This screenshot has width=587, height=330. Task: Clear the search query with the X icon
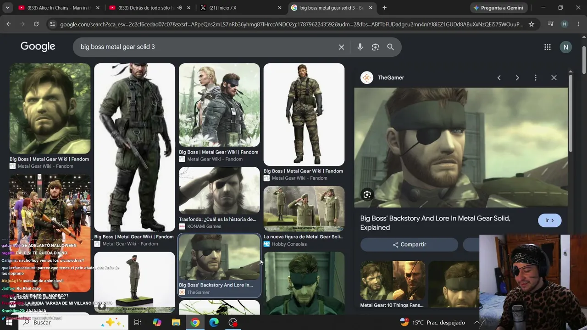(341, 47)
